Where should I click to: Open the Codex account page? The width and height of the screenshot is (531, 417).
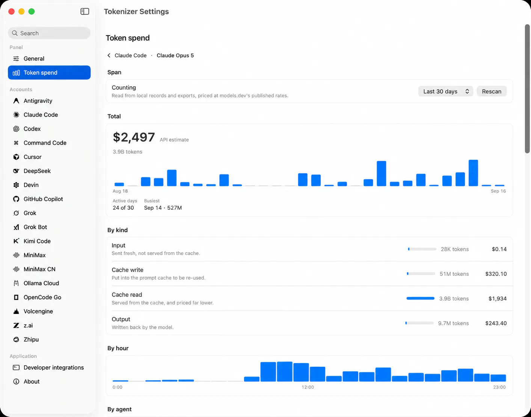pyautogui.click(x=49, y=129)
